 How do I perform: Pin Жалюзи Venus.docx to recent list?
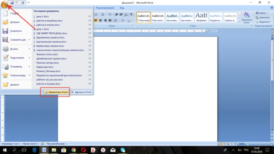point(90,54)
